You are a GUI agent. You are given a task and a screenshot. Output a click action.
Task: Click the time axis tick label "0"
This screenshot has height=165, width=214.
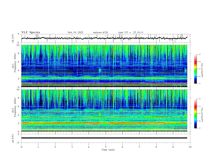point(21,147)
